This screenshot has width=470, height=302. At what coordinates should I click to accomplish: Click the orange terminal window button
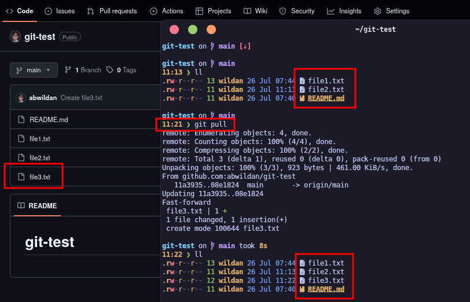pos(211,30)
